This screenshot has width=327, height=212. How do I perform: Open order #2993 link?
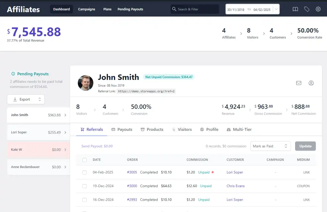click(132, 200)
